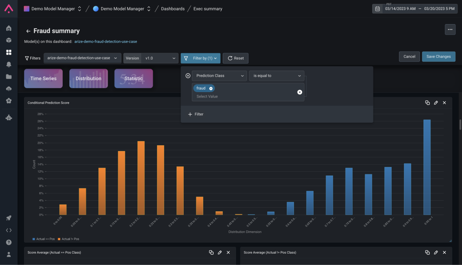
Task: Toggle the Actual != Pos legend series
Action: [x=68, y=239]
